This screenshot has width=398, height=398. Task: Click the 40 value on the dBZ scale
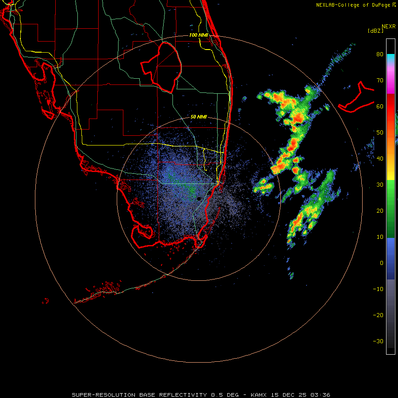click(380, 159)
